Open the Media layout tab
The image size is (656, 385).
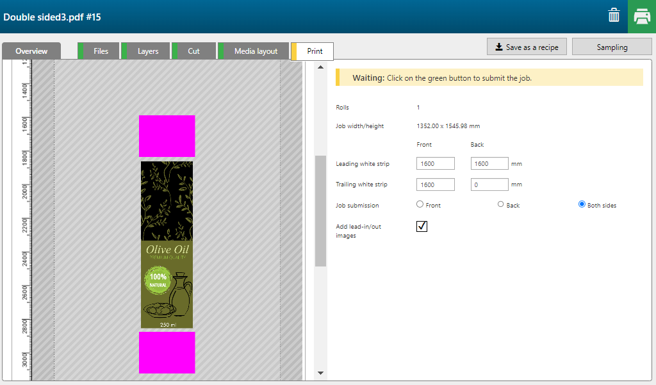[x=255, y=51]
